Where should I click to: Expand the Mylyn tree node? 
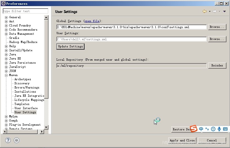[x=6, y=117]
